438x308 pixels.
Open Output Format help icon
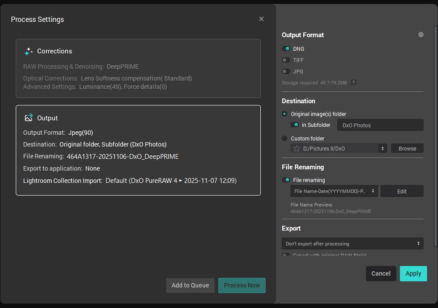(x=421, y=35)
